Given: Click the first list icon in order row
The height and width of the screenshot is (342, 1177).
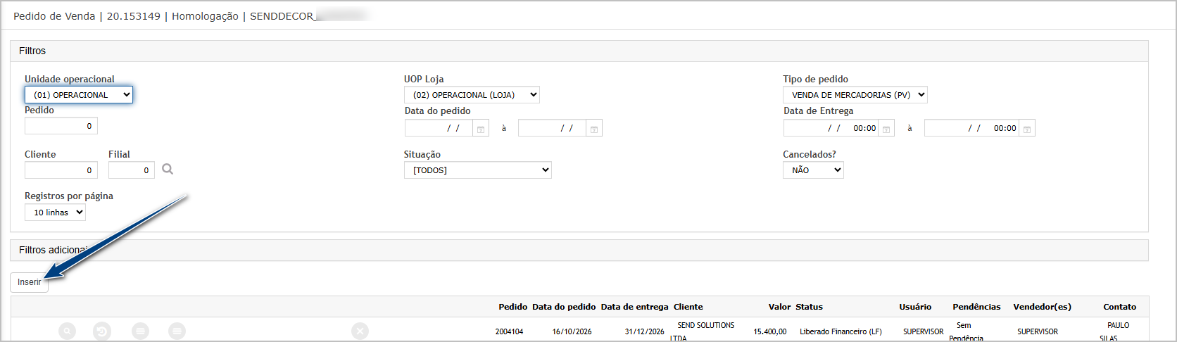Looking at the screenshot, I should click(141, 331).
